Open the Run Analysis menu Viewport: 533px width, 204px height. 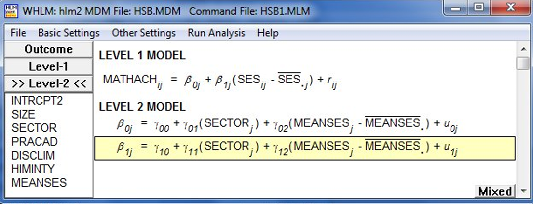216,33
